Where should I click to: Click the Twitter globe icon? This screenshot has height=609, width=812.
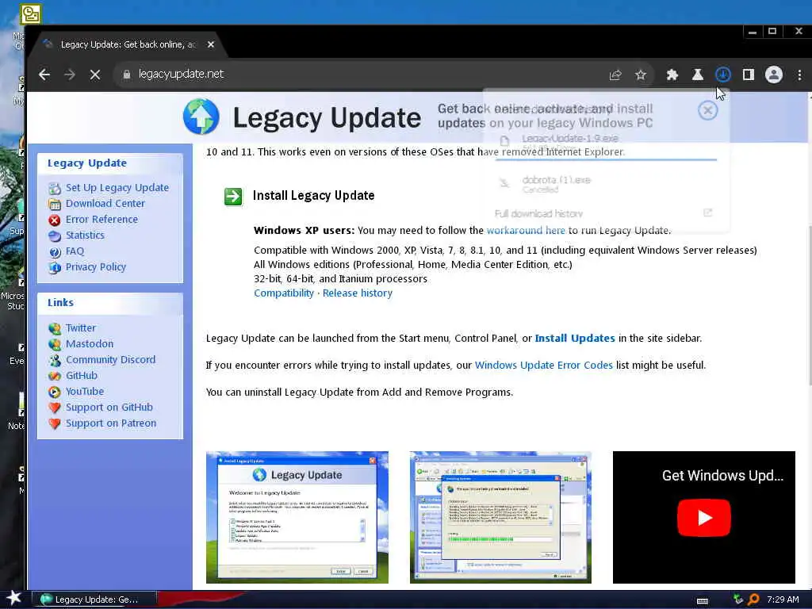[55, 329]
